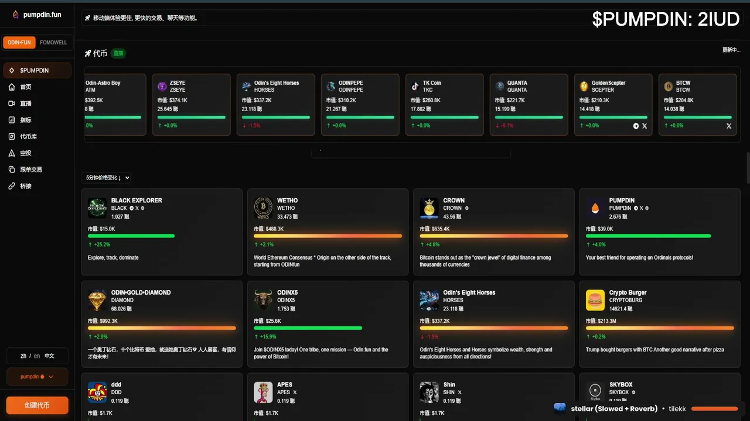
Task: Click the video camera live icon
Action: click(x=12, y=103)
